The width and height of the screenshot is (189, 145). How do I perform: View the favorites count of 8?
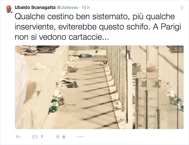coord(64,137)
